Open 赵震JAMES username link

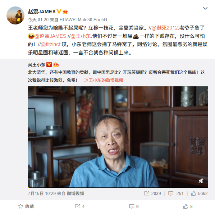click(42, 12)
